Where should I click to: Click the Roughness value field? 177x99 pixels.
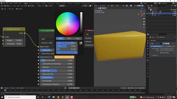57,78
